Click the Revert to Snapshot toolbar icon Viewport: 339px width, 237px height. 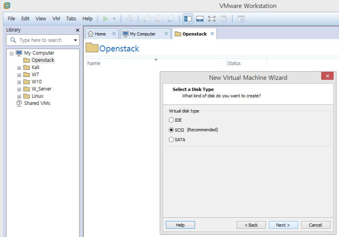159,19
